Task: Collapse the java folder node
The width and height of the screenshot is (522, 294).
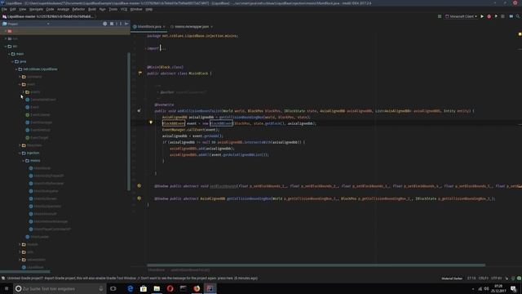Action: point(13,61)
